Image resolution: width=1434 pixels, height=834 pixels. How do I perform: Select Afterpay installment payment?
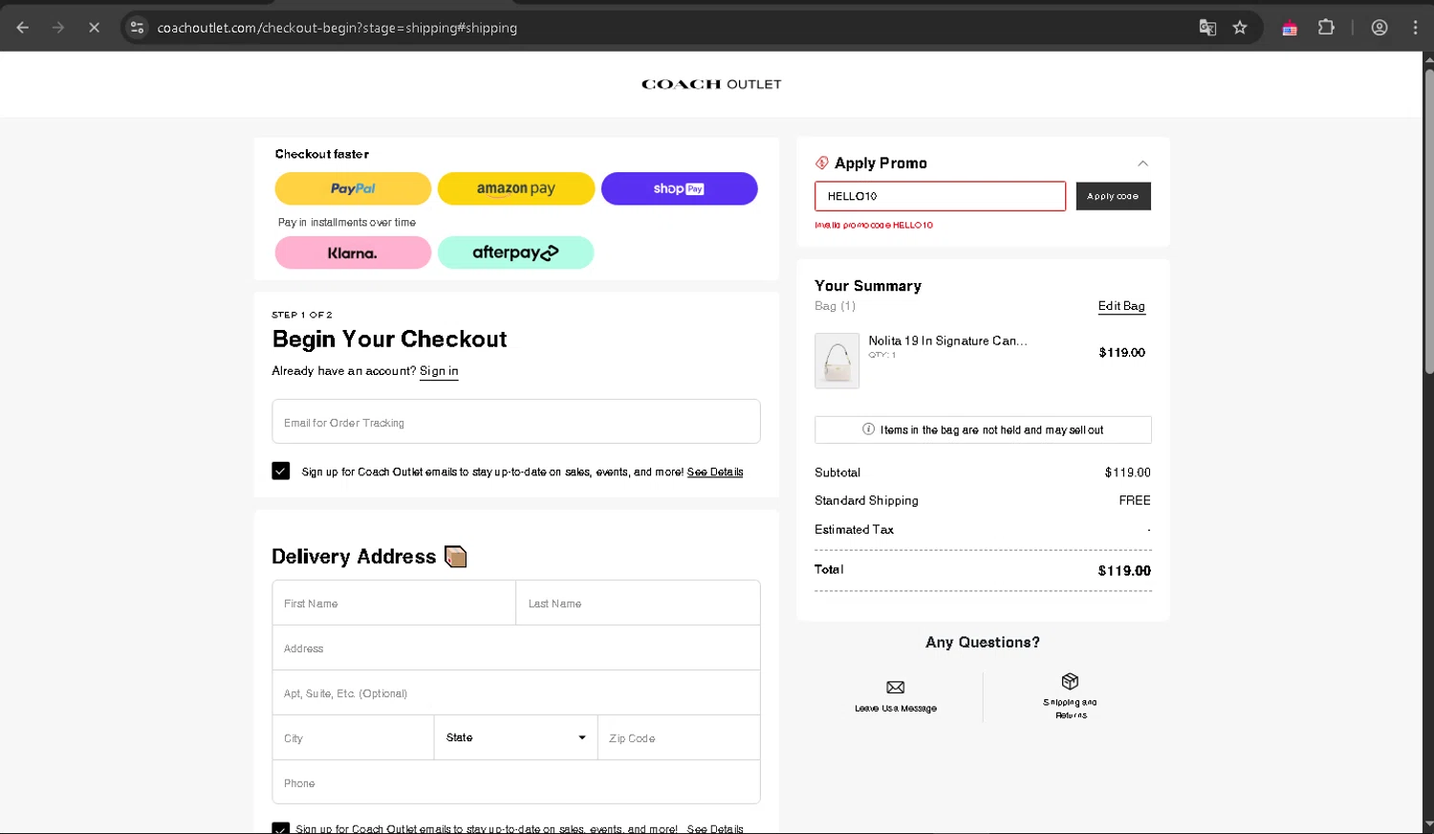coord(516,252)
